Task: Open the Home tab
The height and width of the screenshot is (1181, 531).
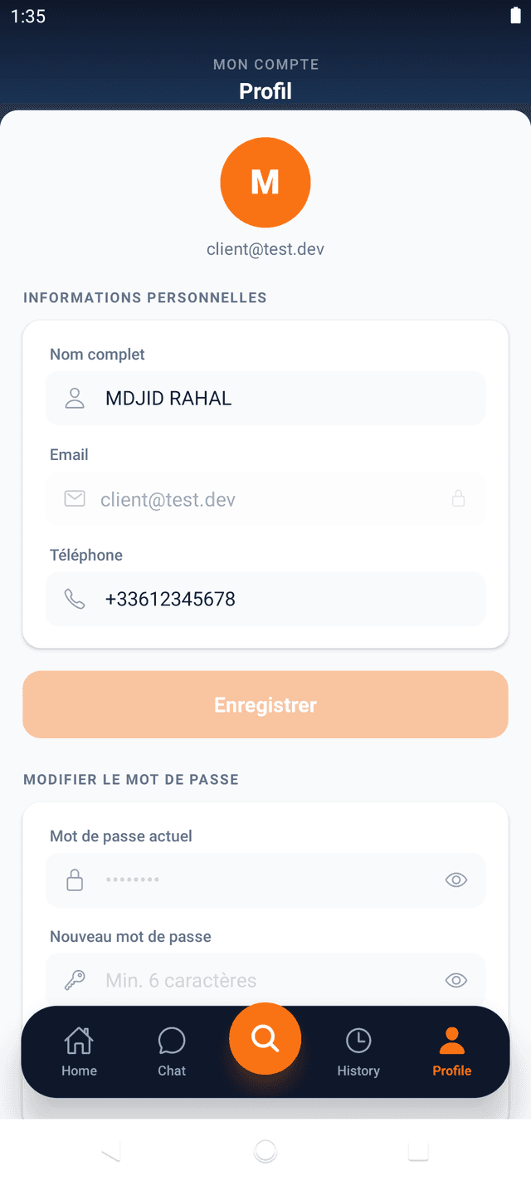Action: pyautogui.click(x=79, y=1051)
